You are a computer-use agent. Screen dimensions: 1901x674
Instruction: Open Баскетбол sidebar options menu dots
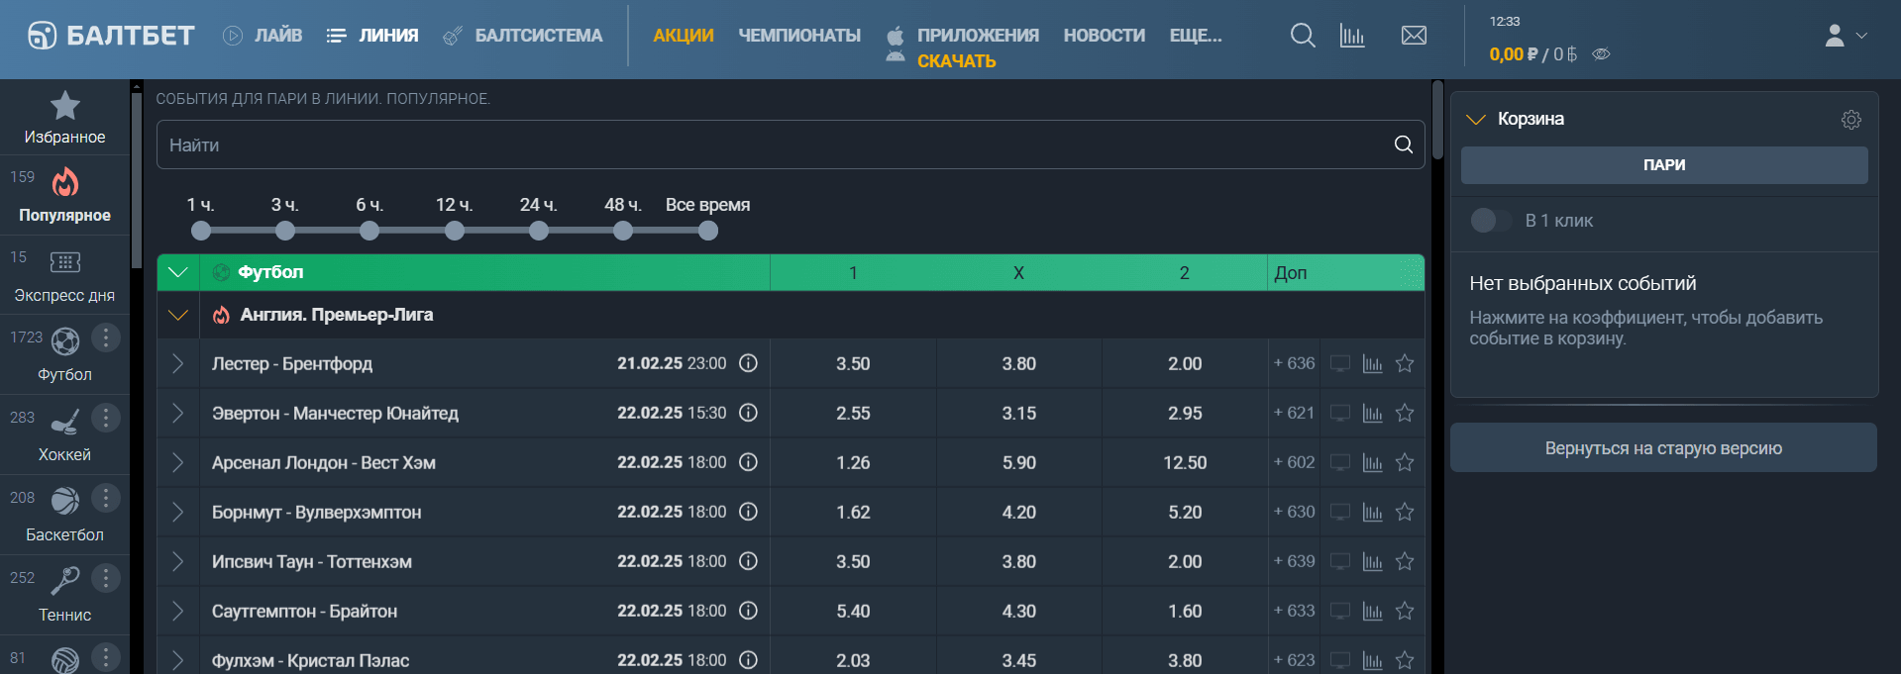(106, 498)
